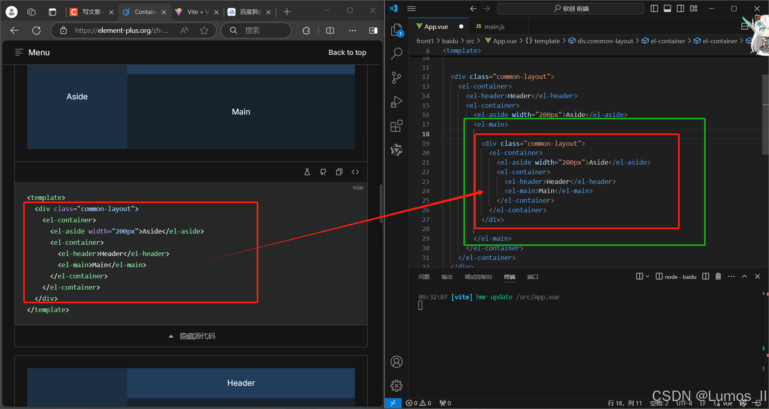Viewport: 769px width, 409px height.
Task: Click the Edge 搜索 search box
Action: [x=256, y=30]
